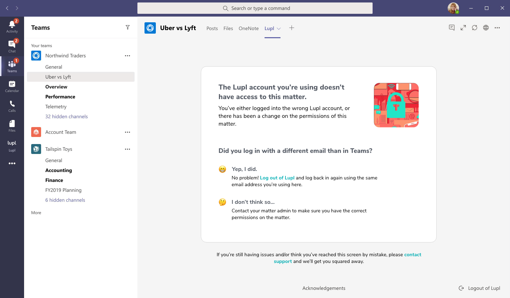Expand the tab to full screen
Image resolution: width=510 pixels, height=298 pixels.
(x=463, y=28)
